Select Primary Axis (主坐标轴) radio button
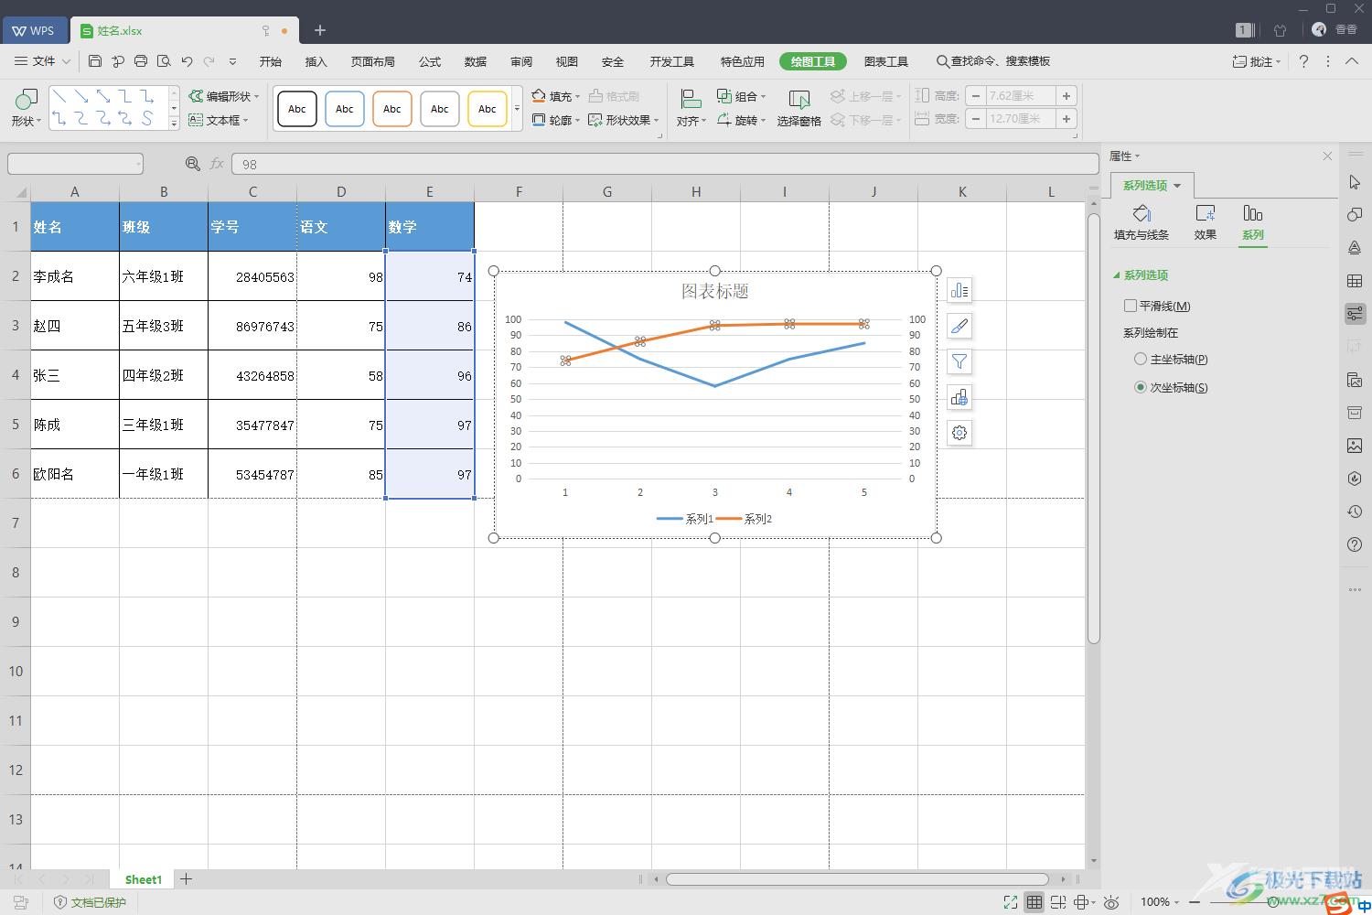The image size is (1372, 915). pyautogui.click(x=1141, y=359)
